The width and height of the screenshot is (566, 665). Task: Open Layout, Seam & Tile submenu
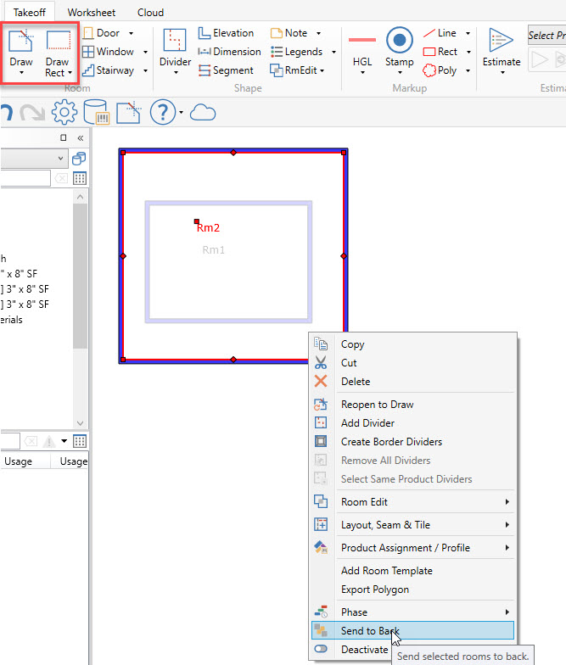(413, 525)
